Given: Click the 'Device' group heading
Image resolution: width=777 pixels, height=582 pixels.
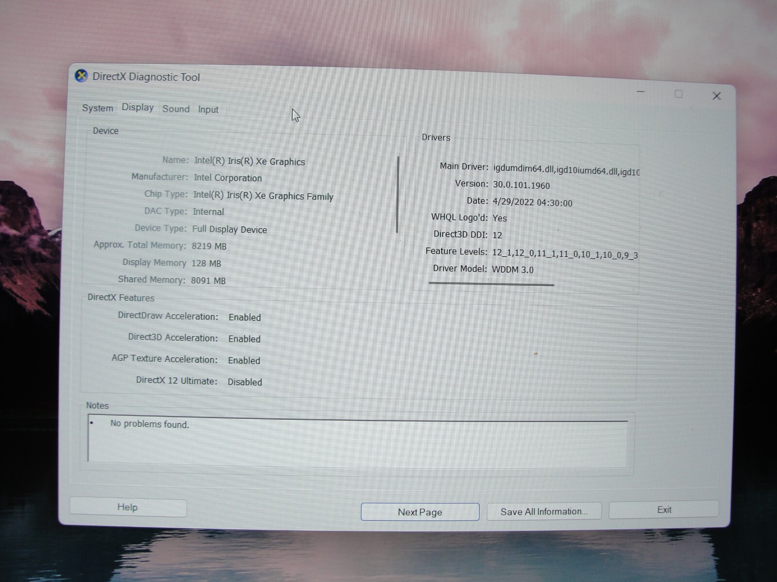Looking at the screenshot, I should (105, 131).
